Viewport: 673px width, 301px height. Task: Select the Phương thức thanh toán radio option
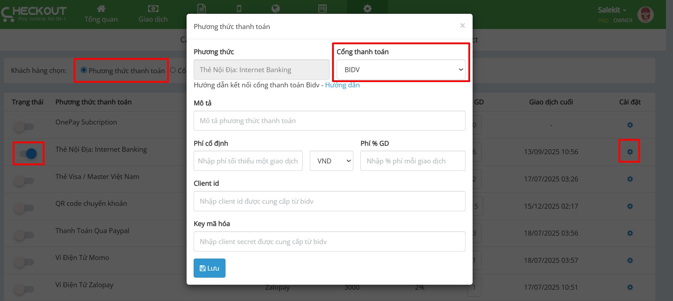point(84,70)
